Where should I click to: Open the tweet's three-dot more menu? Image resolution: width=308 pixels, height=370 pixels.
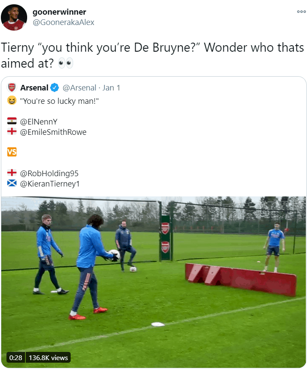pos(301,12)
